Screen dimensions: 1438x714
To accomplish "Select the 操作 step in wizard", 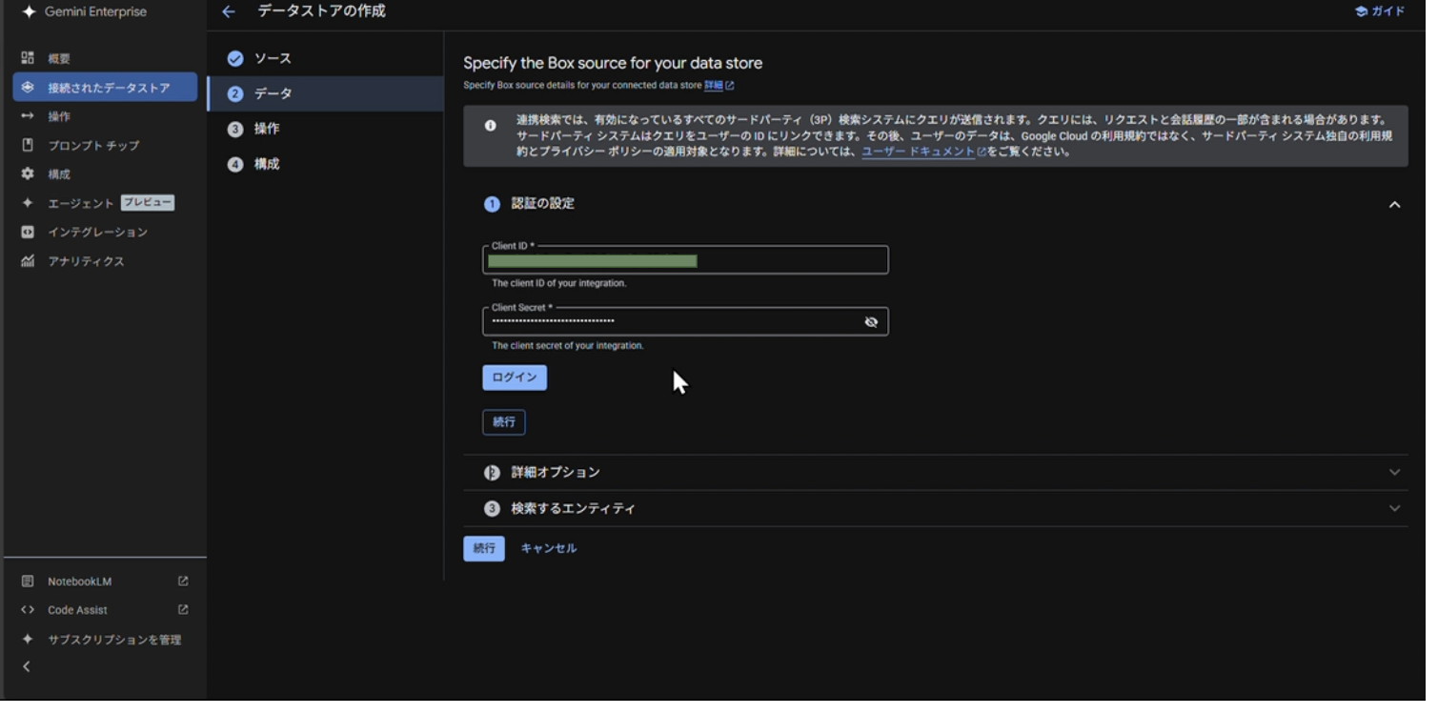I will [x=266, y=129].
